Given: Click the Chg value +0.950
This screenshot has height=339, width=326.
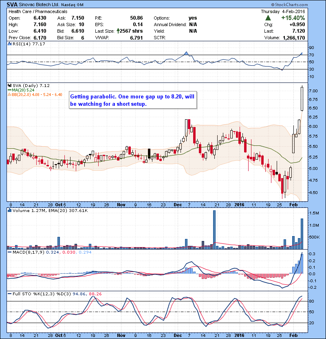Looking at the screenshot, I should tap(297, 25).
